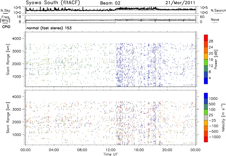The height and width of the screenshot is (156, 226).
Task: Click the '04:00' time axis label
Action: coord(54,150)
